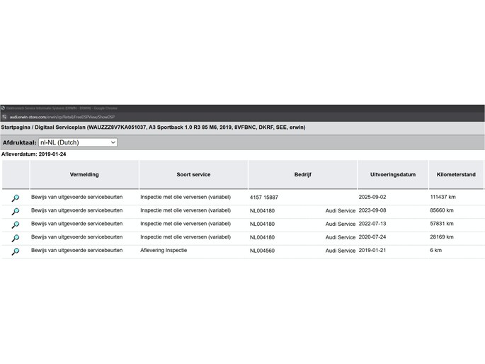Inspect the Aflevering Inspectie row magnifier icon

point(15,251)
